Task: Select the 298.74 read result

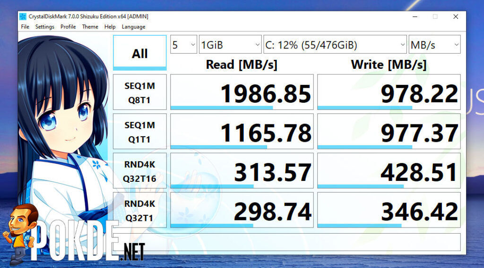Action: 242,211
